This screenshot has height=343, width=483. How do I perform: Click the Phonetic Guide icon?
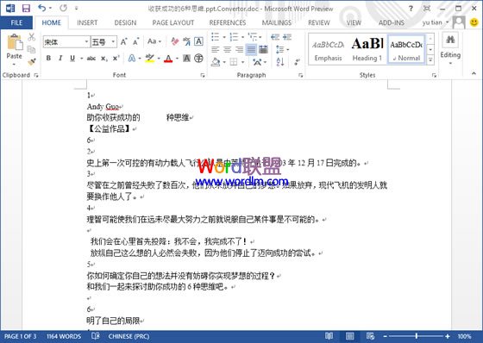pyautogui.click(x=186, y=41)
